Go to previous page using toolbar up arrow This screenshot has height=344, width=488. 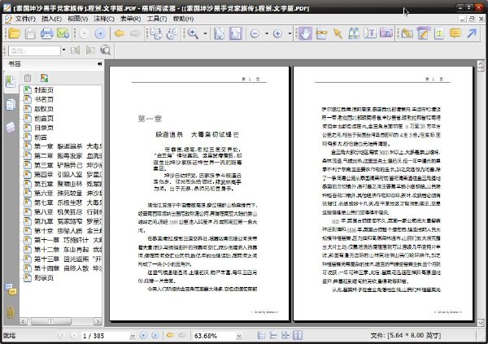coord(84,33)
